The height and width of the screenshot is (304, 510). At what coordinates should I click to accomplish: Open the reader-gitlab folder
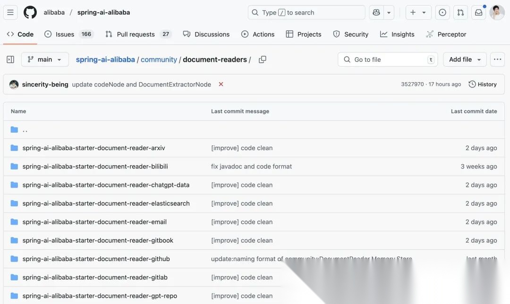pyautogui.click(x=95, y=278)
